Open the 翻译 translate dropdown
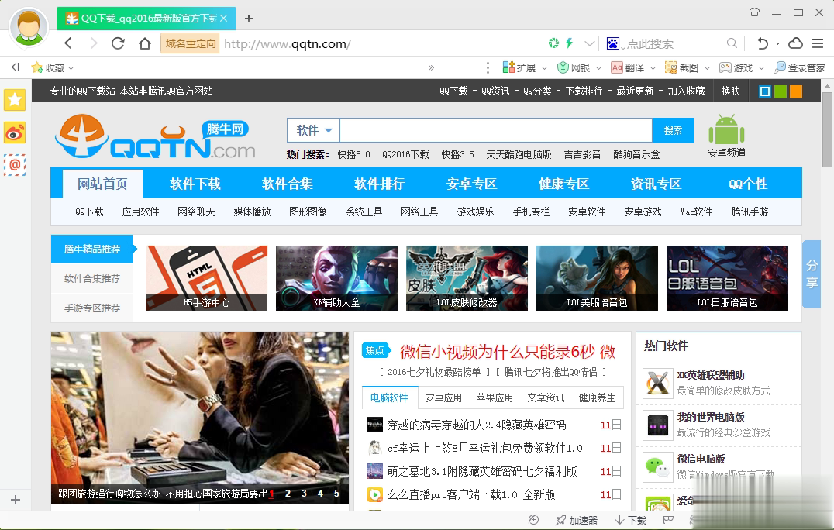This screenshot has width=834, height=530. coord(633,67)
